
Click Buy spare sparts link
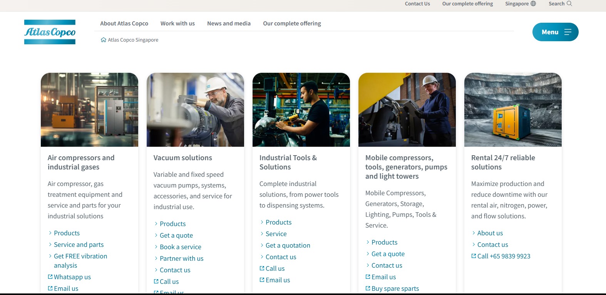(x=395, y=288)
